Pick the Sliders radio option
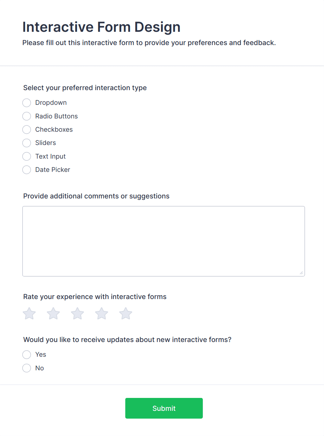This screenshot has width=324, height=436. (x=27, y=143)
